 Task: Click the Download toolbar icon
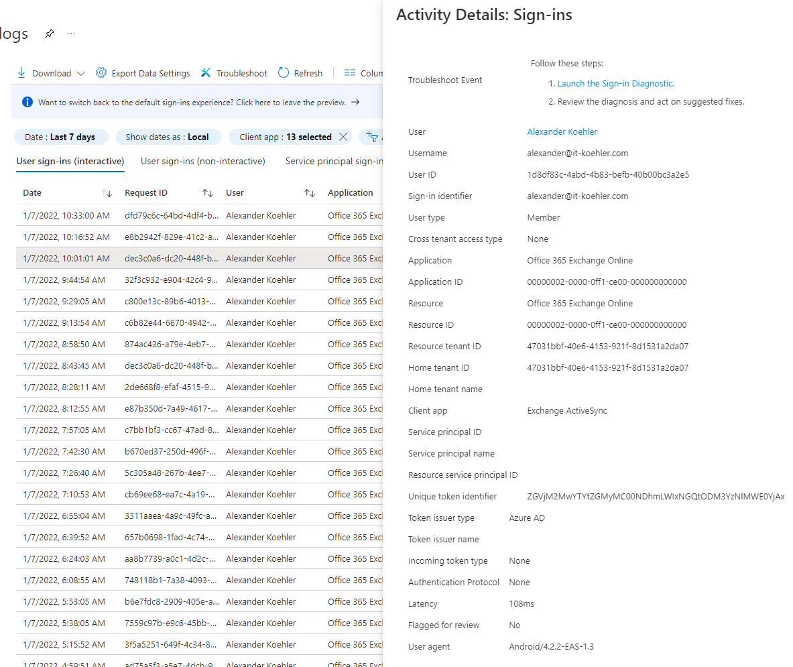pos(21,73)
